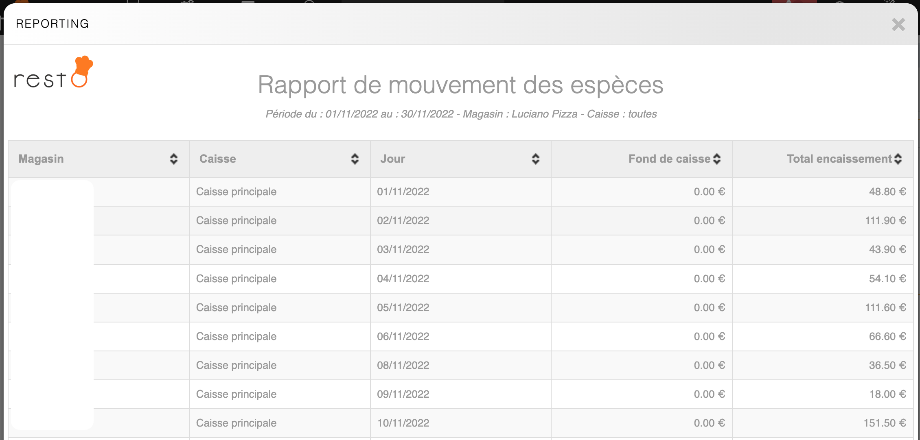The height and width of the screenshot is (440, 920).
Task: Sort by Caisse column arrows
Action: pos(355,159)
